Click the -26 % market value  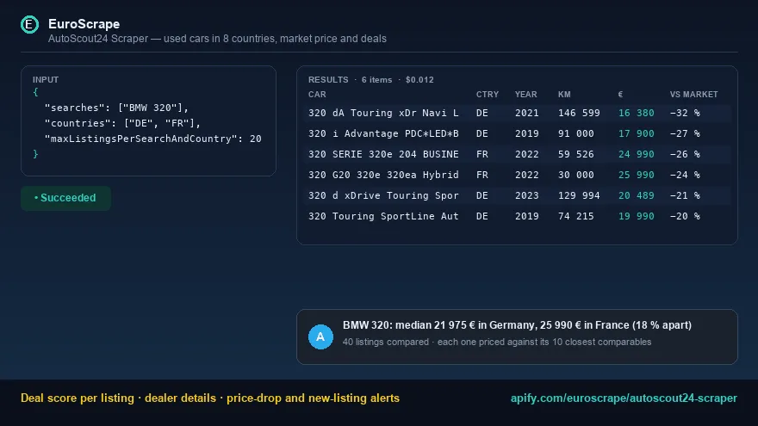[685, 155]
